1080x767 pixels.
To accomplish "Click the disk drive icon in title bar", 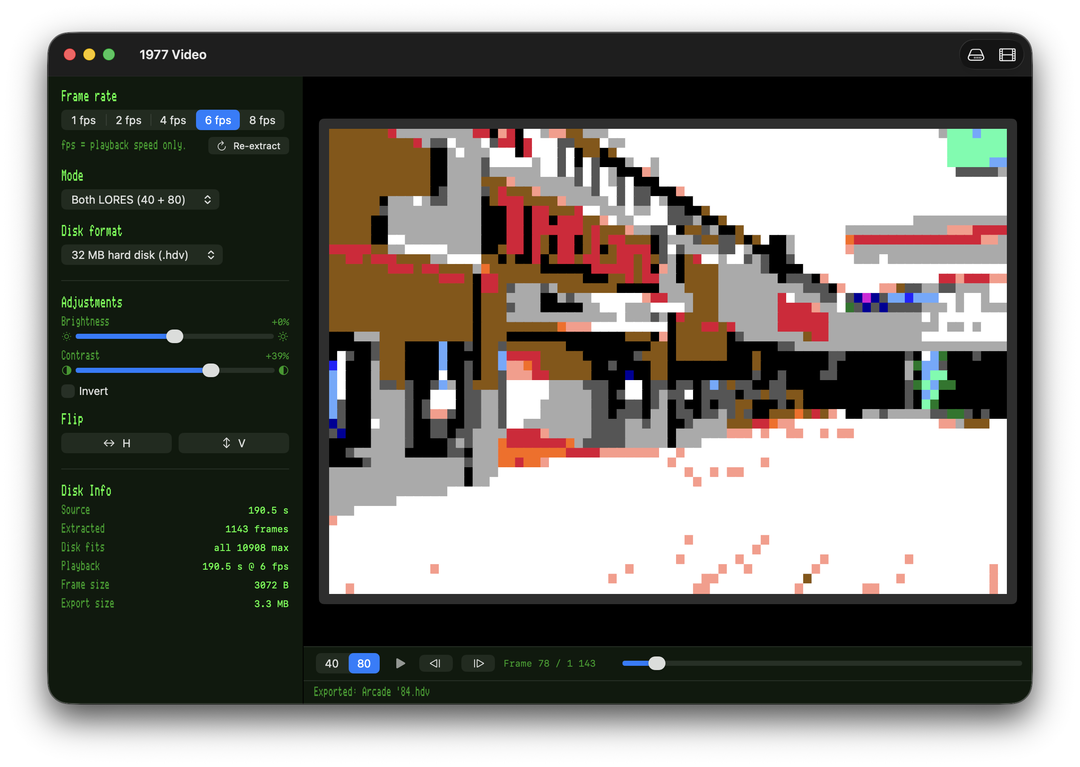I will tap(976, 55).
